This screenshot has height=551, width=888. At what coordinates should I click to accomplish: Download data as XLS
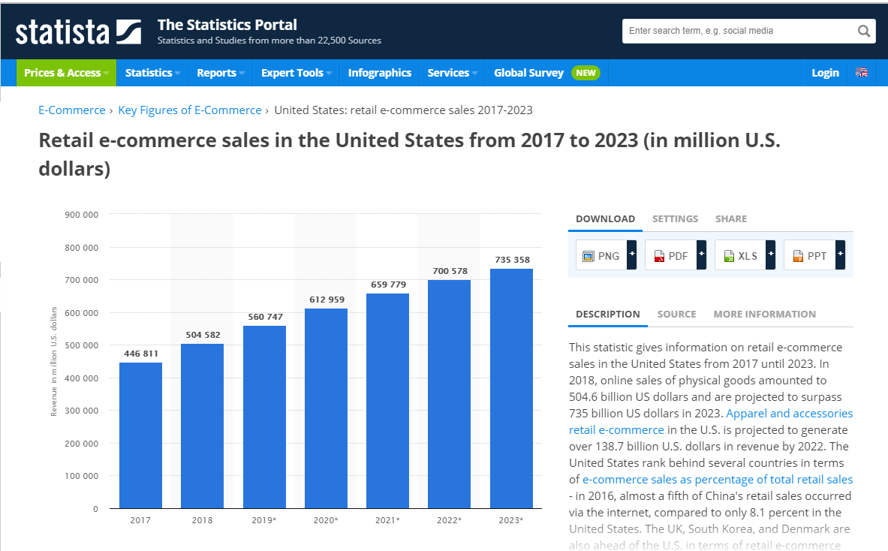click(x=739, y=255)
